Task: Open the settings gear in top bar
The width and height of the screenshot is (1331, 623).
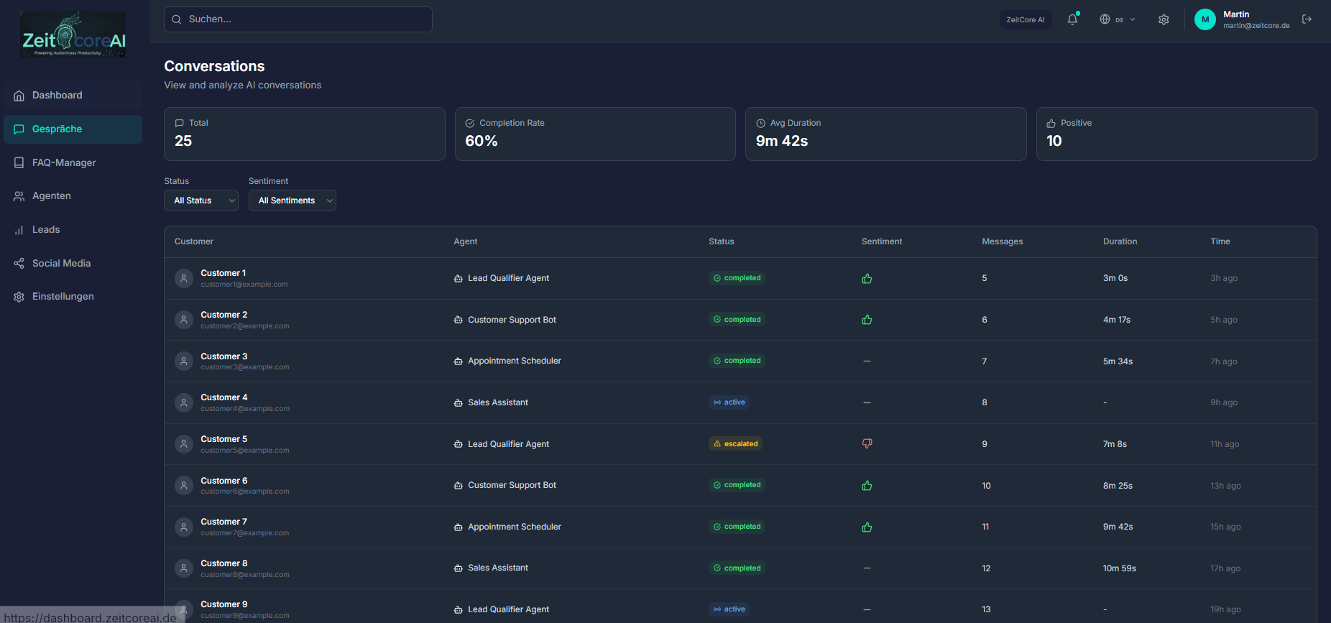Action: (x=1164, y=19)
